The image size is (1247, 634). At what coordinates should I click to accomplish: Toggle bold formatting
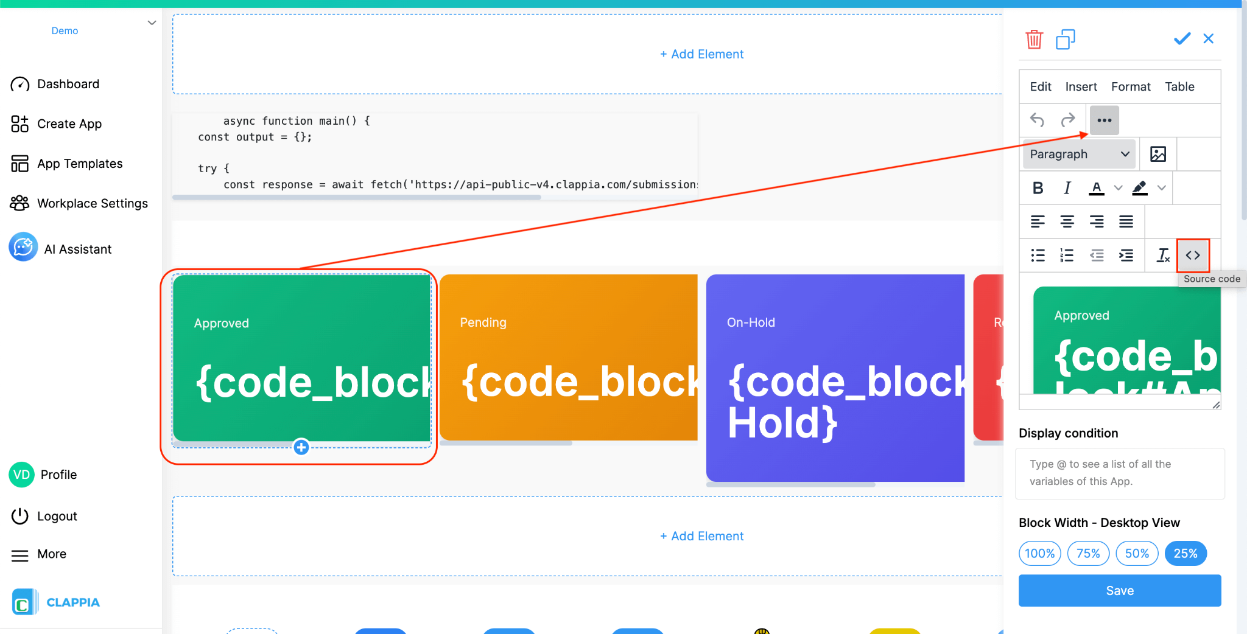point(1038,187)
